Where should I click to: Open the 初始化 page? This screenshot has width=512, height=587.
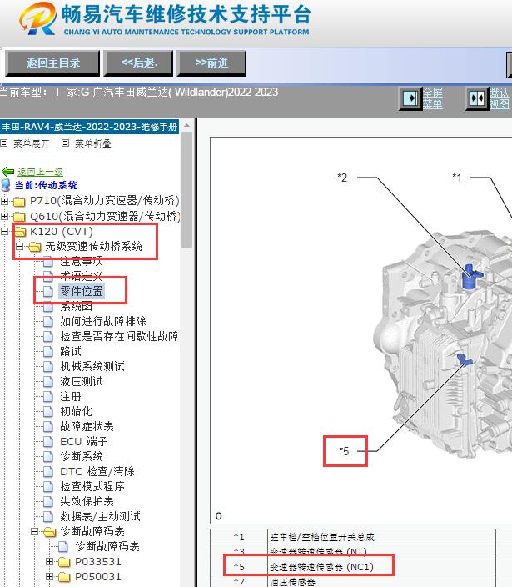coord(77,411)
